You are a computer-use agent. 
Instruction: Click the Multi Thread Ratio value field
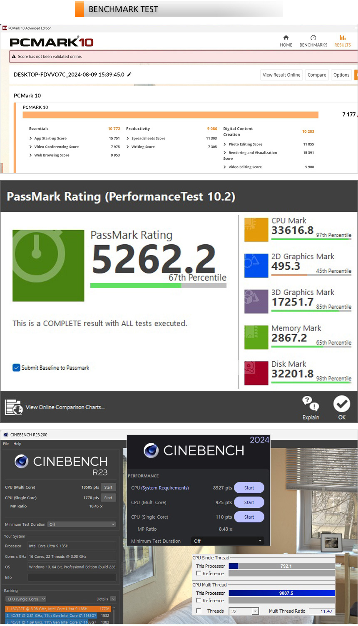point(322,611)
